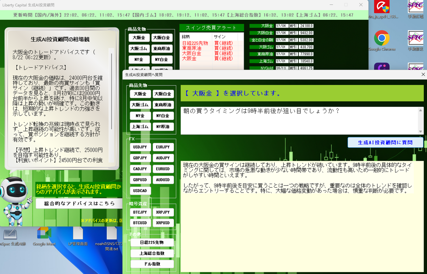Select 日経225先物 button
Screen dimensions: 427x274
tap(152, 242)
